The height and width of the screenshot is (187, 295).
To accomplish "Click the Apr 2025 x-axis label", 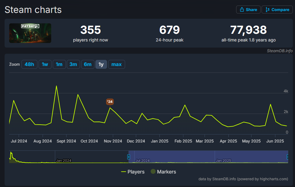I will [228, 141].
